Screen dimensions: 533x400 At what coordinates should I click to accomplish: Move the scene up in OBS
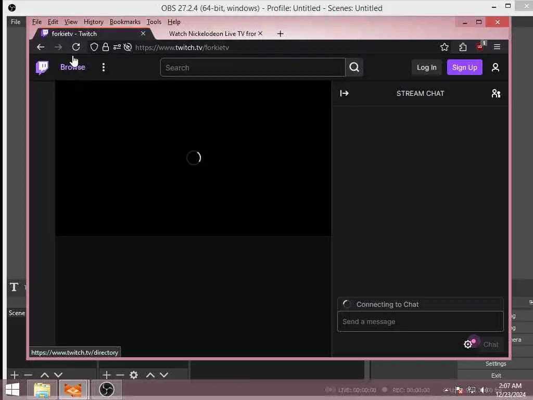pos(45,375)
